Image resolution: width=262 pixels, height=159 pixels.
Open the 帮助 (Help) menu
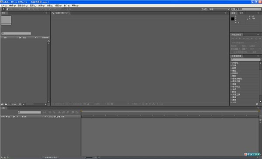[75, 6]
